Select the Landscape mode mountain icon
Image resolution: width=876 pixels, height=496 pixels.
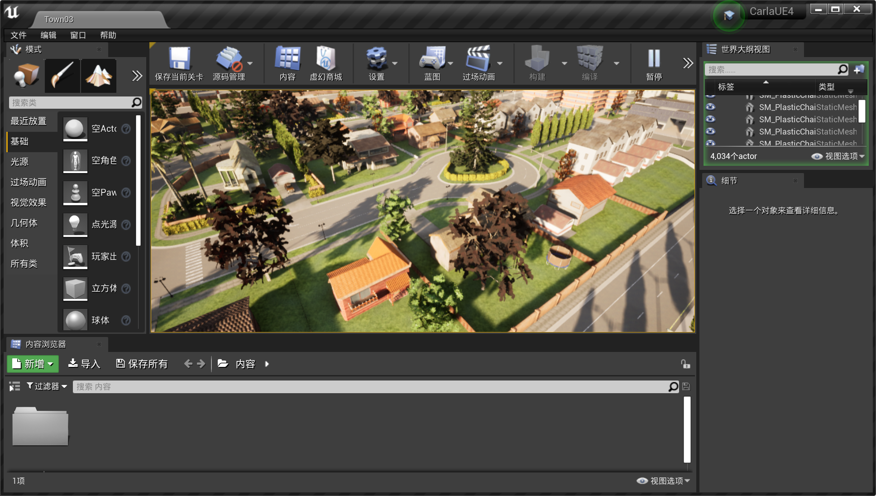(x=99, y=75)
